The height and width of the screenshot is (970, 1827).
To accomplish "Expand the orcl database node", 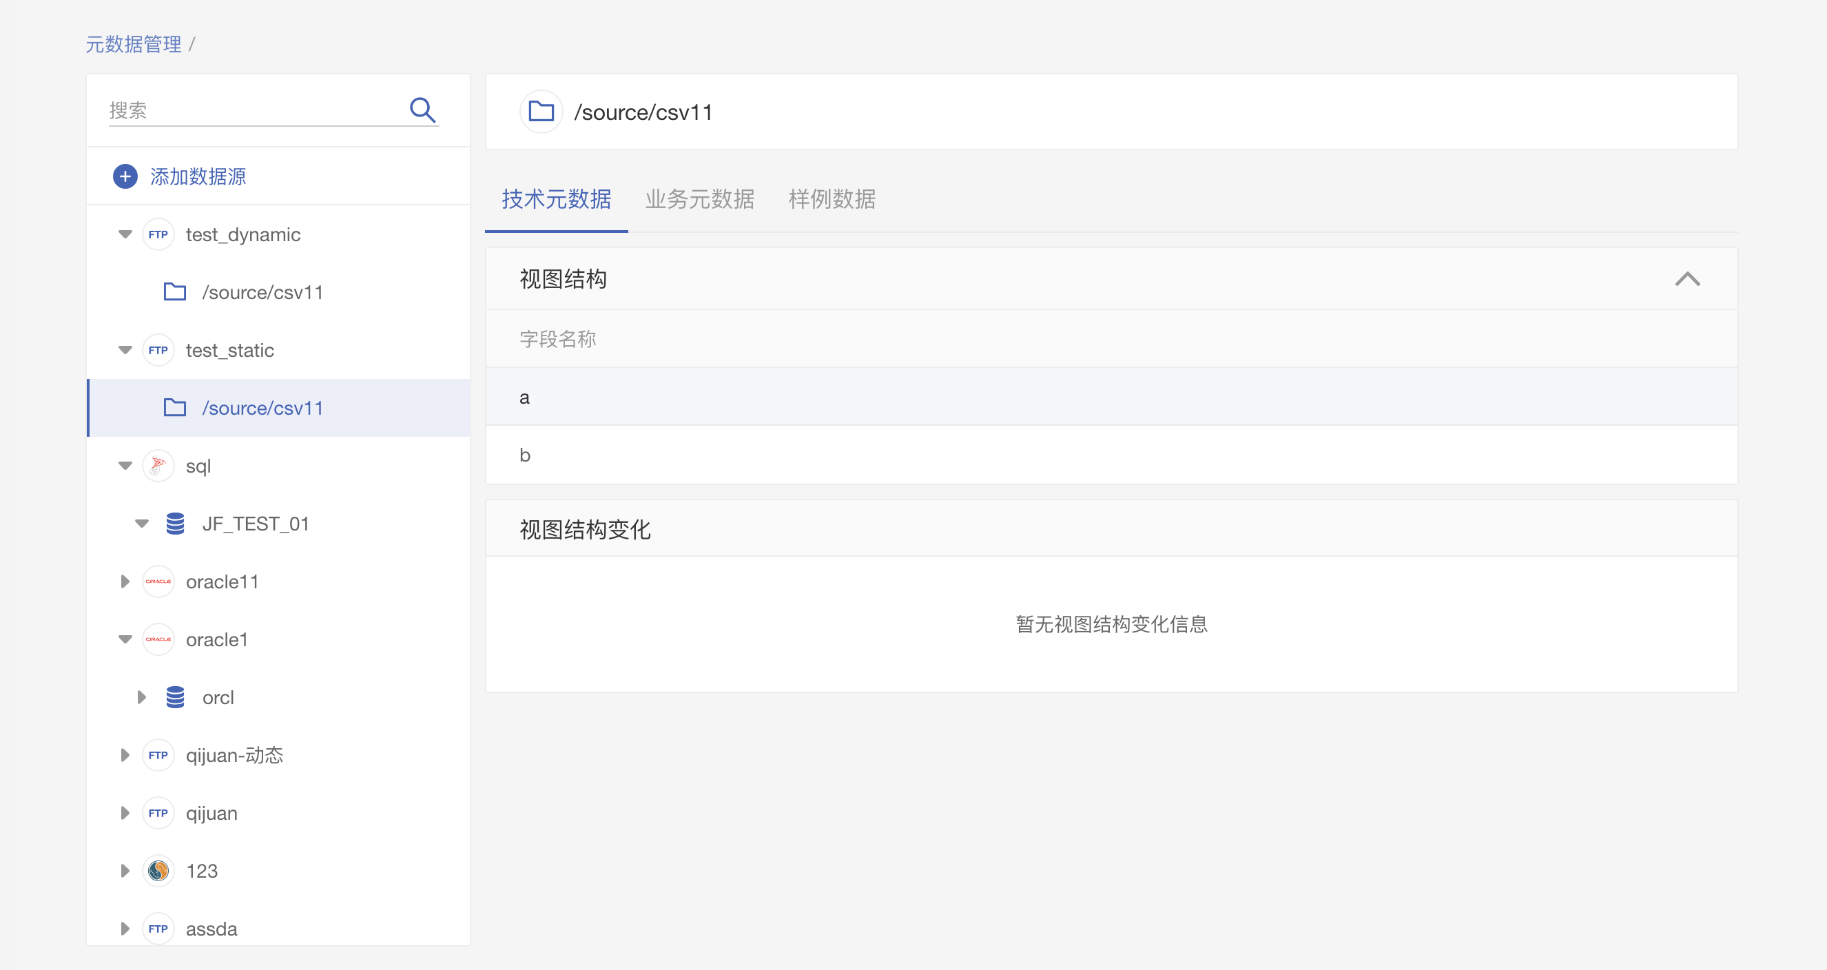I will (142, 697).
